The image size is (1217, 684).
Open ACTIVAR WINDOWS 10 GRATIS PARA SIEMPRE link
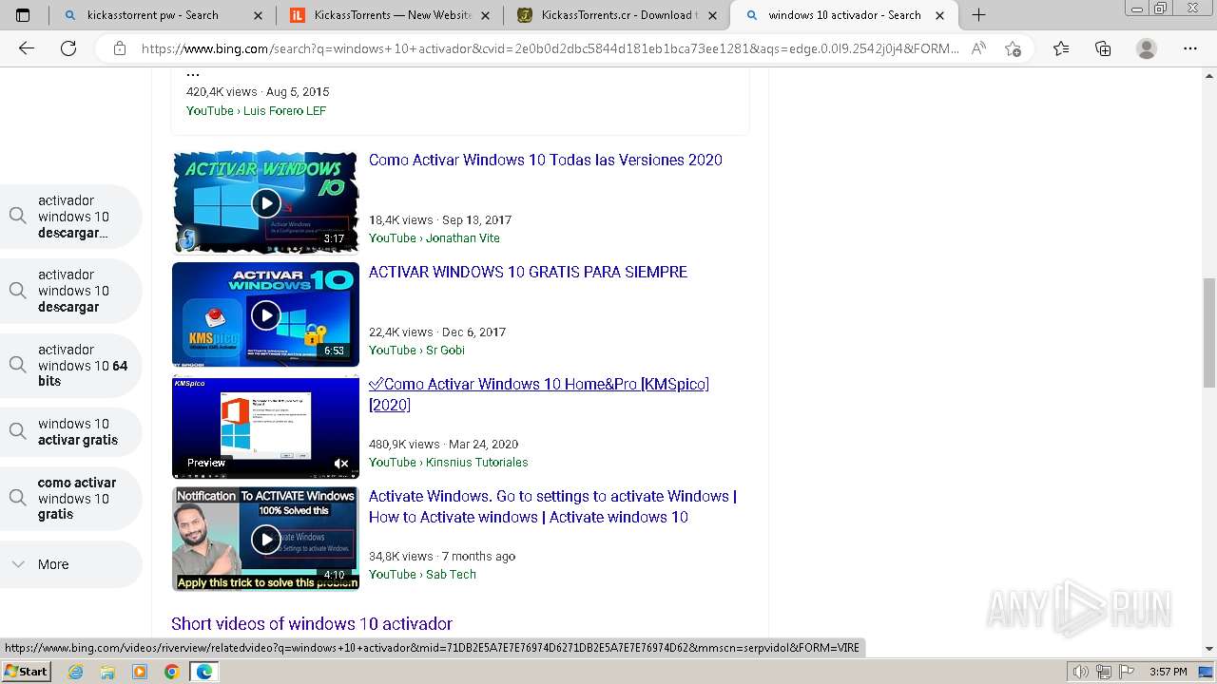click(528, 272)
